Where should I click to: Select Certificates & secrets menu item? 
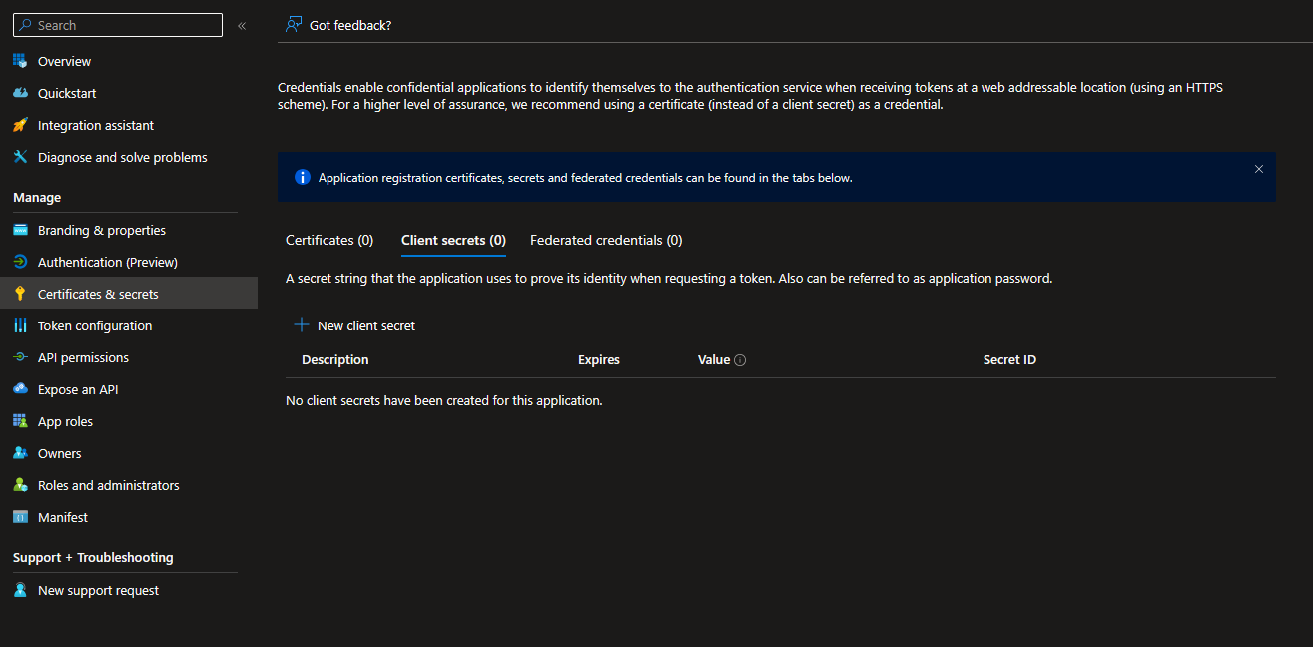pyautogui.click(x=129, y=294)
